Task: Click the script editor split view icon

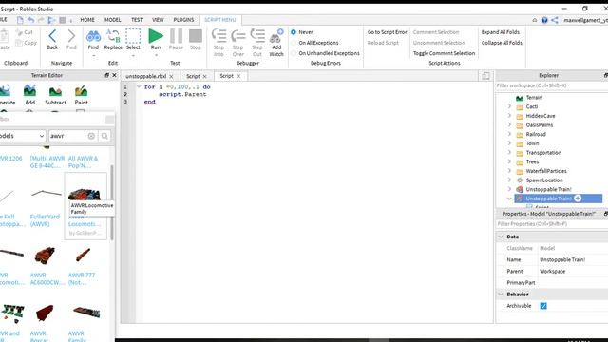Action: pos(485,76)
